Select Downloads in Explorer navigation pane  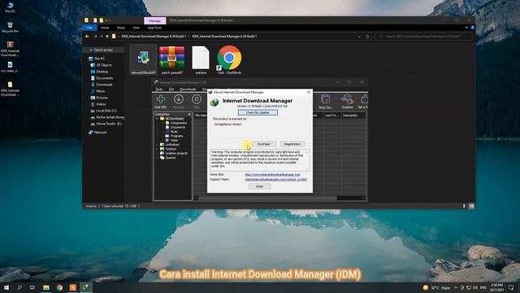pos(104,85)
